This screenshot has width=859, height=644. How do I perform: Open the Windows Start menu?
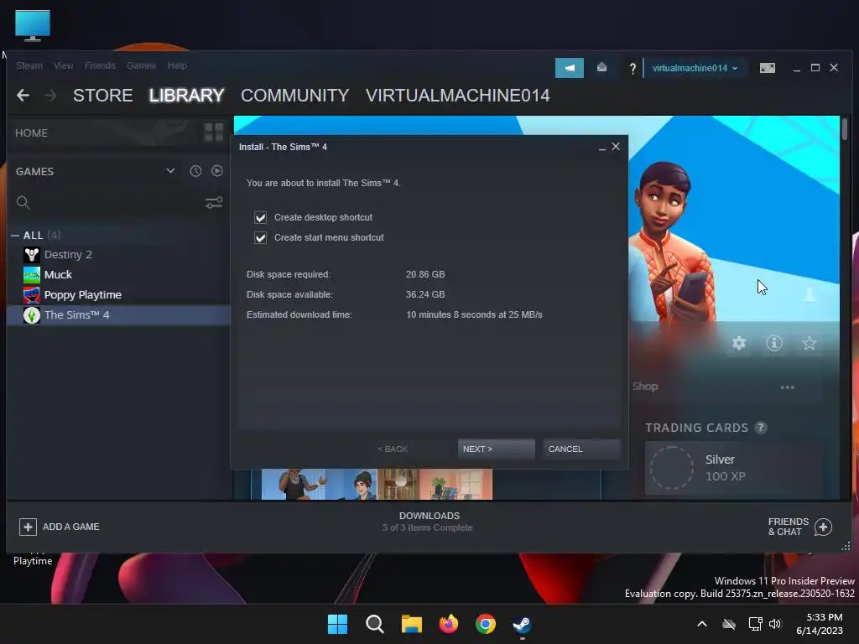click(x=337, y=624)
